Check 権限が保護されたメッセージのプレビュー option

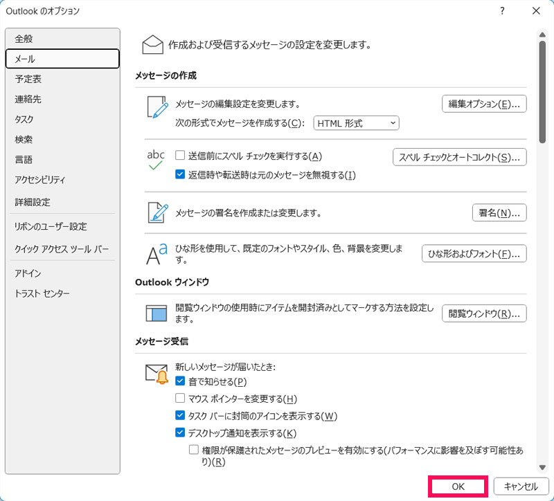point(194,450)
